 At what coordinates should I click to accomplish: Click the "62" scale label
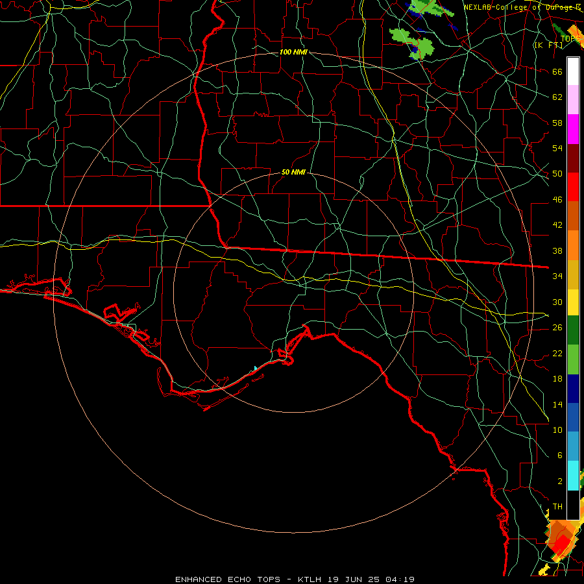(x=557, y=97)
